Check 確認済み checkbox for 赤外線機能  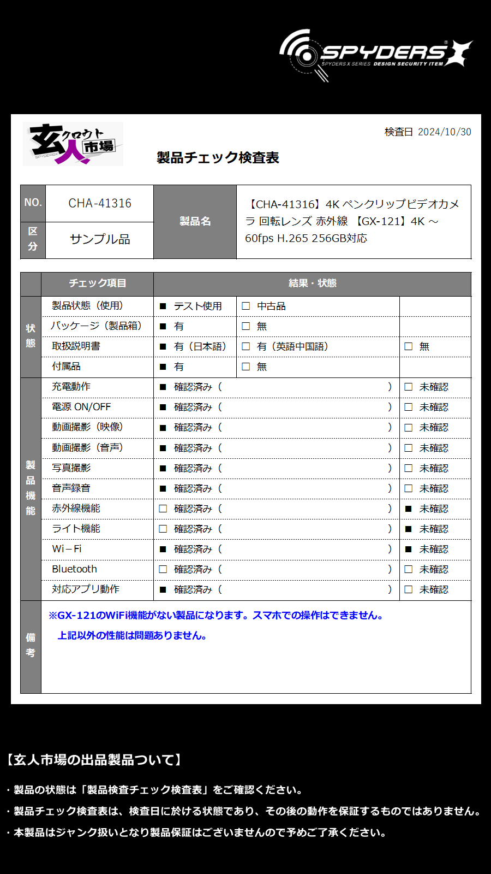[x=163, y=509]
